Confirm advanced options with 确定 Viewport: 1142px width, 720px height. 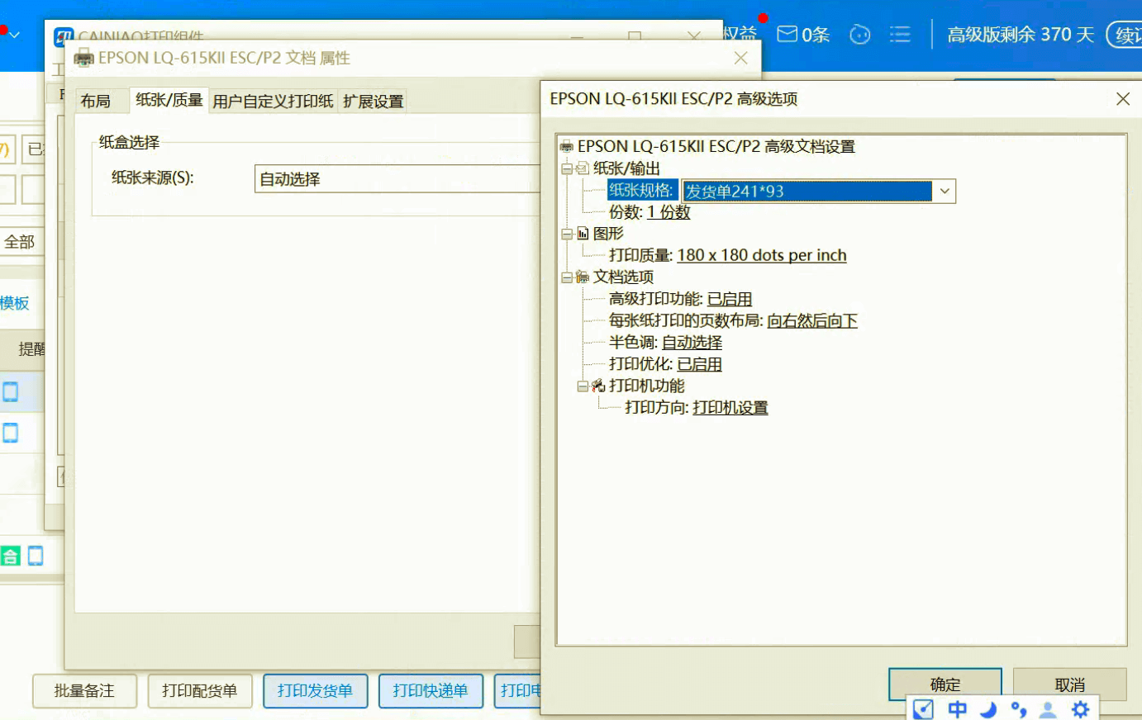pyautogui.click(x=945, y=684)
